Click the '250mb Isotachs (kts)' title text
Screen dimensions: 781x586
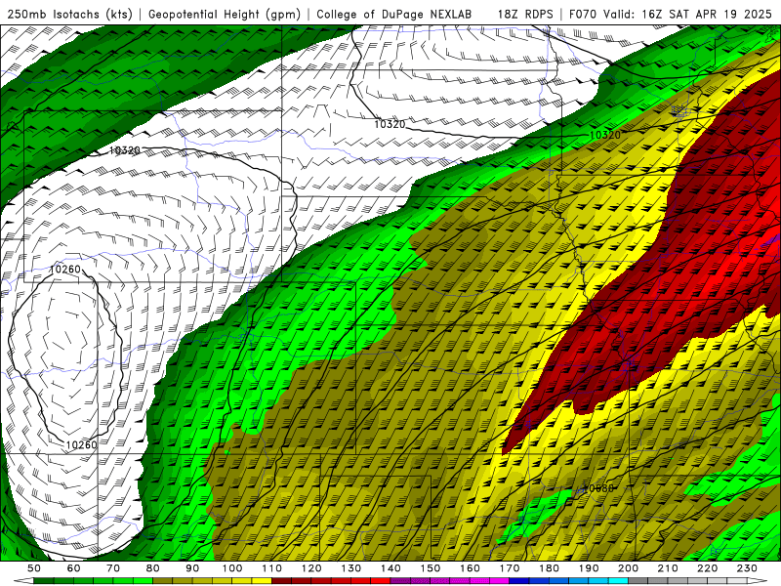69,14
